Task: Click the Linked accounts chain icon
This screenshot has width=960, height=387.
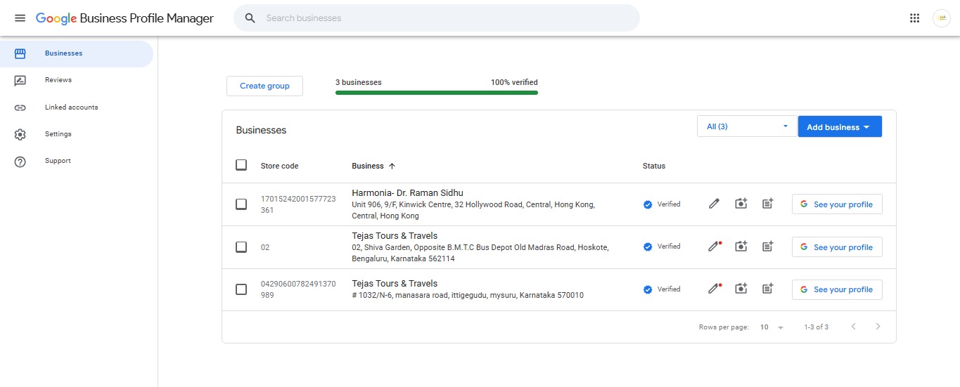Action: 20,107
